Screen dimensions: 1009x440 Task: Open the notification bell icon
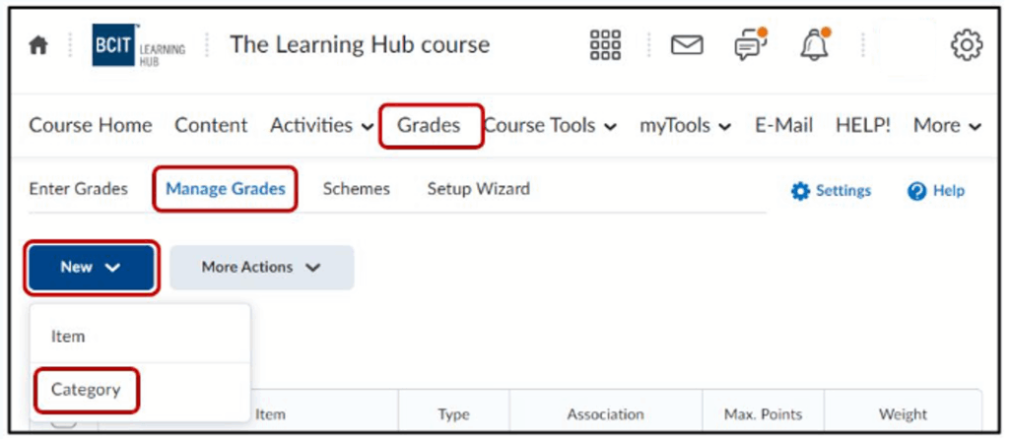[815, 45]
